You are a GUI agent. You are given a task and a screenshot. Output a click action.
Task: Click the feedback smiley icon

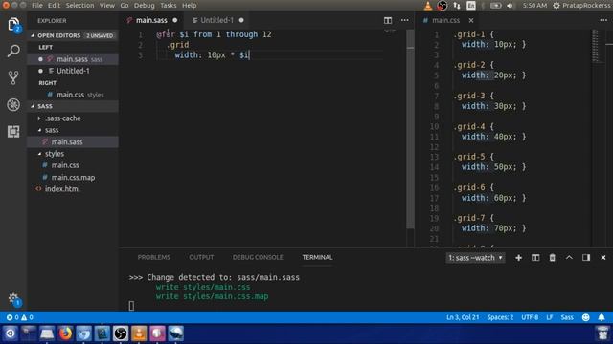[x=585, y=317]
